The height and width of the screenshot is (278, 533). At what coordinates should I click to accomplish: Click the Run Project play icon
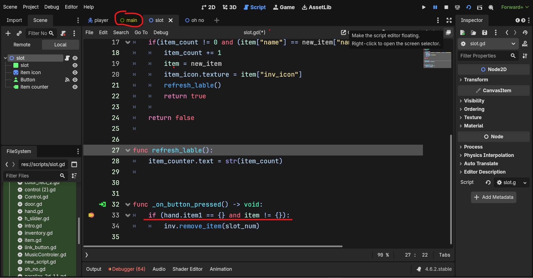click(424, 7)
